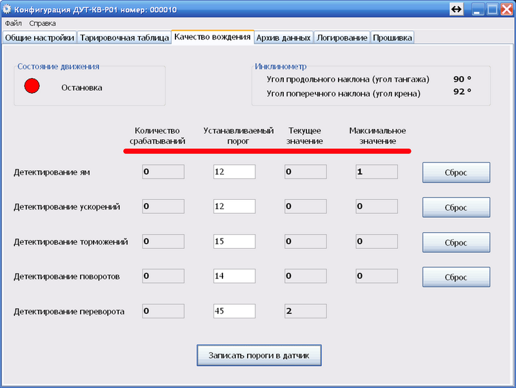Select threshold field for Детектирование поворотов
The width and height of the screenshot is (516, 388).
pos(234,276)
